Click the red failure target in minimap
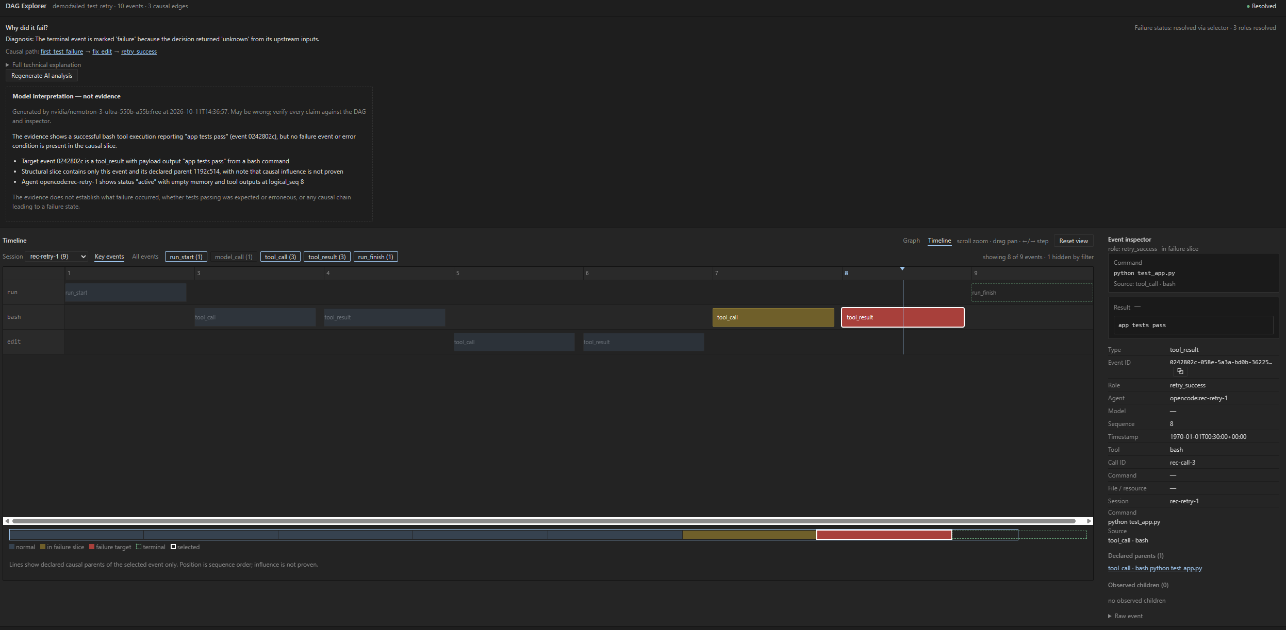Viewport: 1286px width, 630px height. tap(884, 535)
